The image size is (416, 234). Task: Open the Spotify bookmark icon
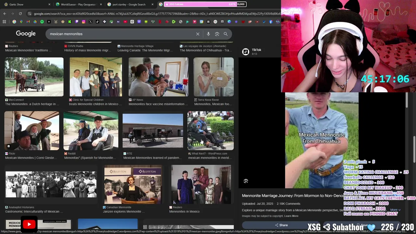(x=42, y=22)
